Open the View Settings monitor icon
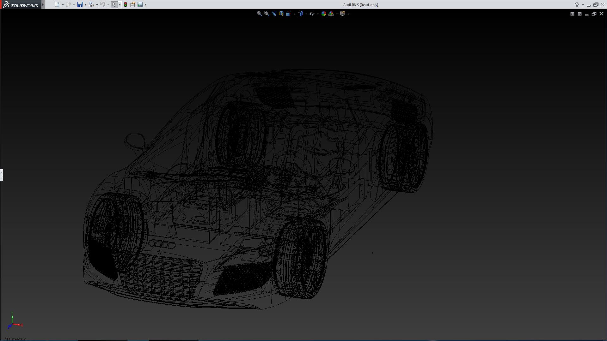607x341 pixels. [343, 14]
